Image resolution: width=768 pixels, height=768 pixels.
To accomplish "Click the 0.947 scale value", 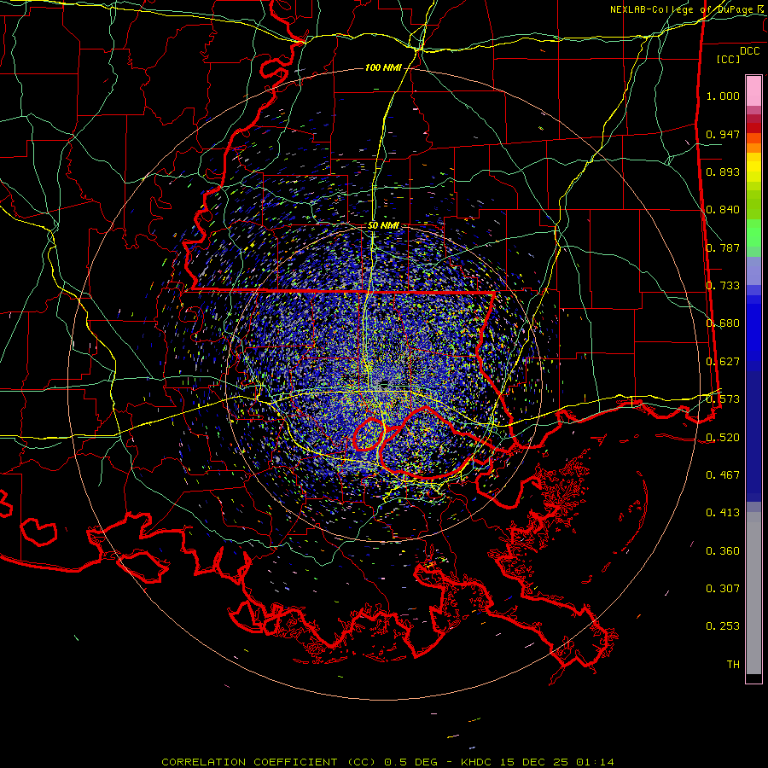I will [x=723, y=134].
